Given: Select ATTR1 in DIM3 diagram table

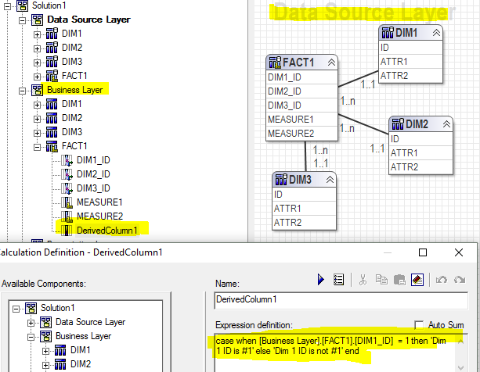Looking at the screenshot, I should click(x=305, y=209).
